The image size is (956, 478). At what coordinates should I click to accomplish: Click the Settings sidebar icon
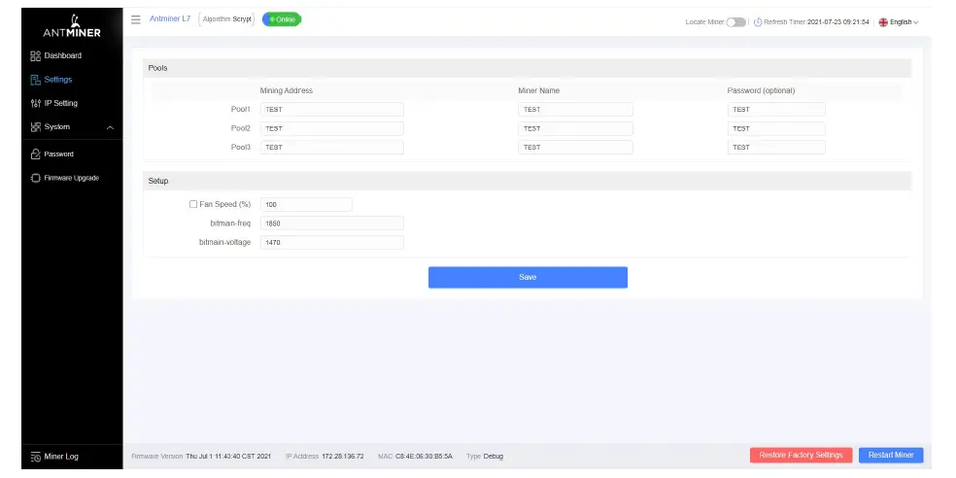click(35, 80)
